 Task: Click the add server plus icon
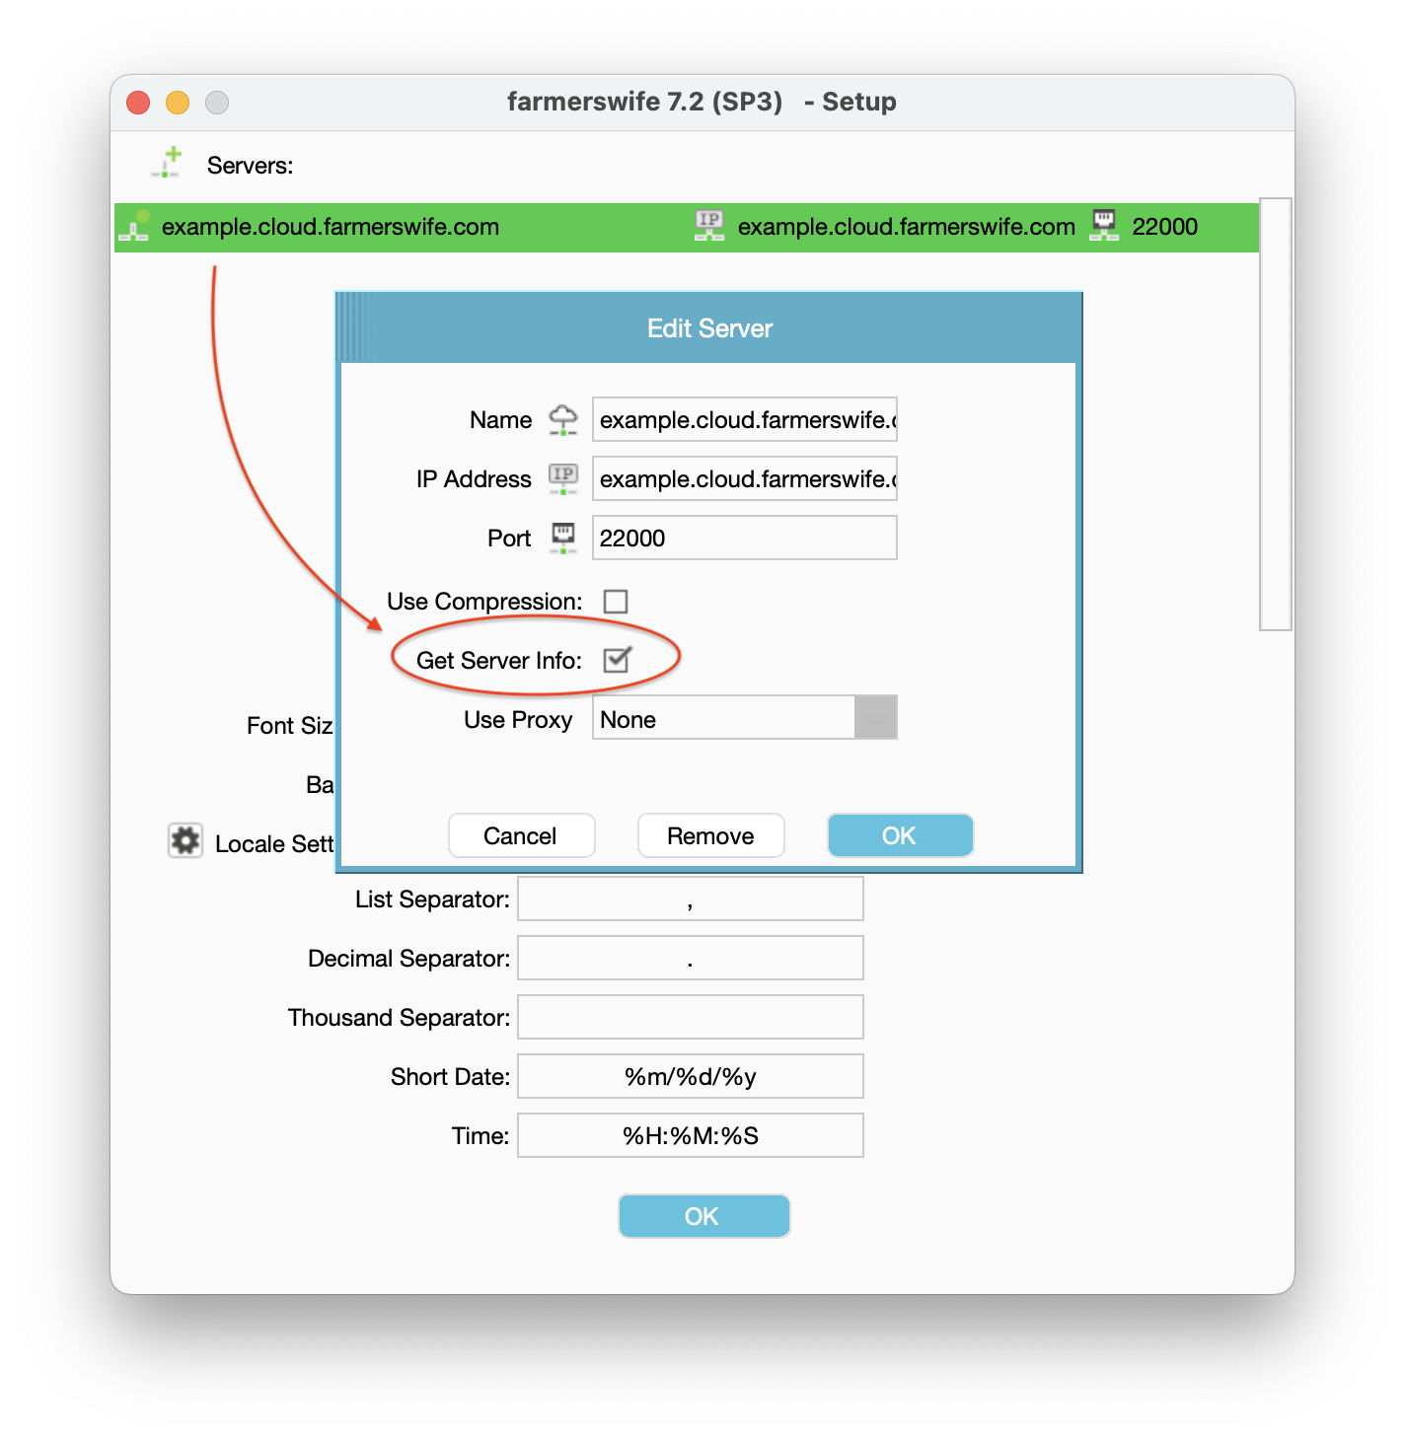(x=167, y=163)
